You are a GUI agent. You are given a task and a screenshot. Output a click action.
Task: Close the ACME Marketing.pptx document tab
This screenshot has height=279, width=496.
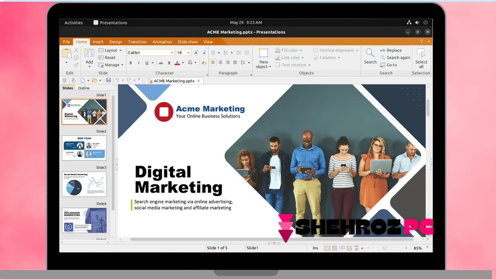(x=199, y=81)
